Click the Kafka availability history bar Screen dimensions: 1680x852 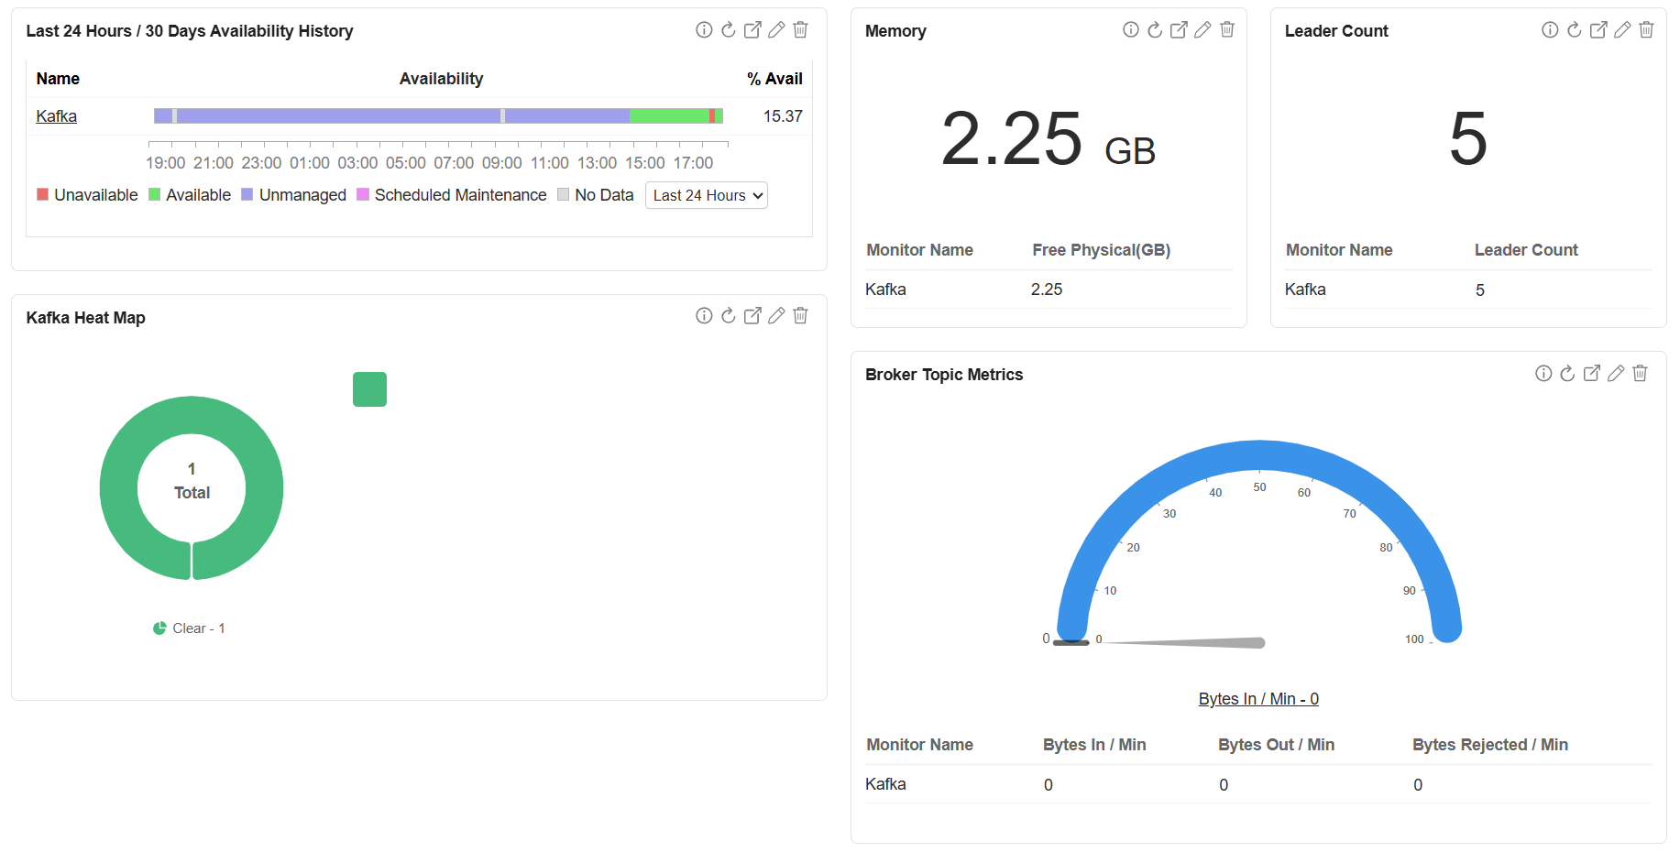[x=438, y=115]
